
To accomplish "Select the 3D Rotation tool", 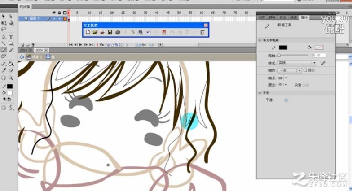I will point(11,23).
